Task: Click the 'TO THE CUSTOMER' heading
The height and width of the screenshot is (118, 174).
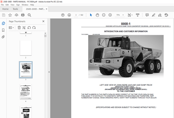Action: 126,91
